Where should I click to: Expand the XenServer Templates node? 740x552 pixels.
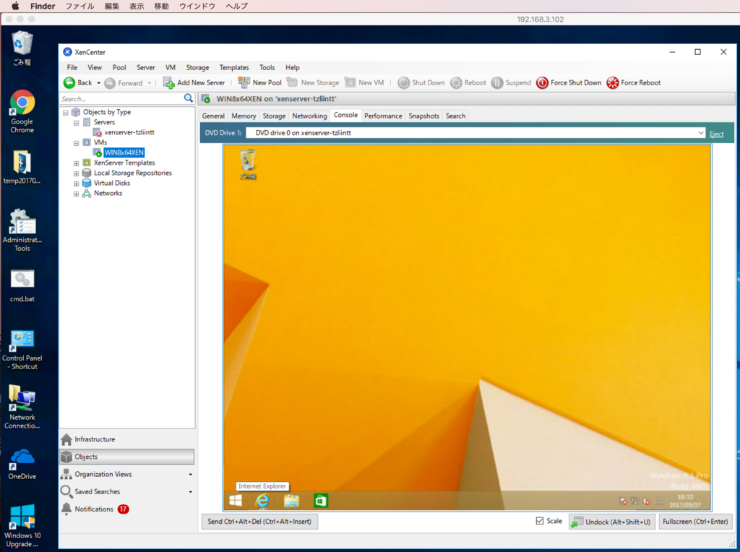pos(76,163)
